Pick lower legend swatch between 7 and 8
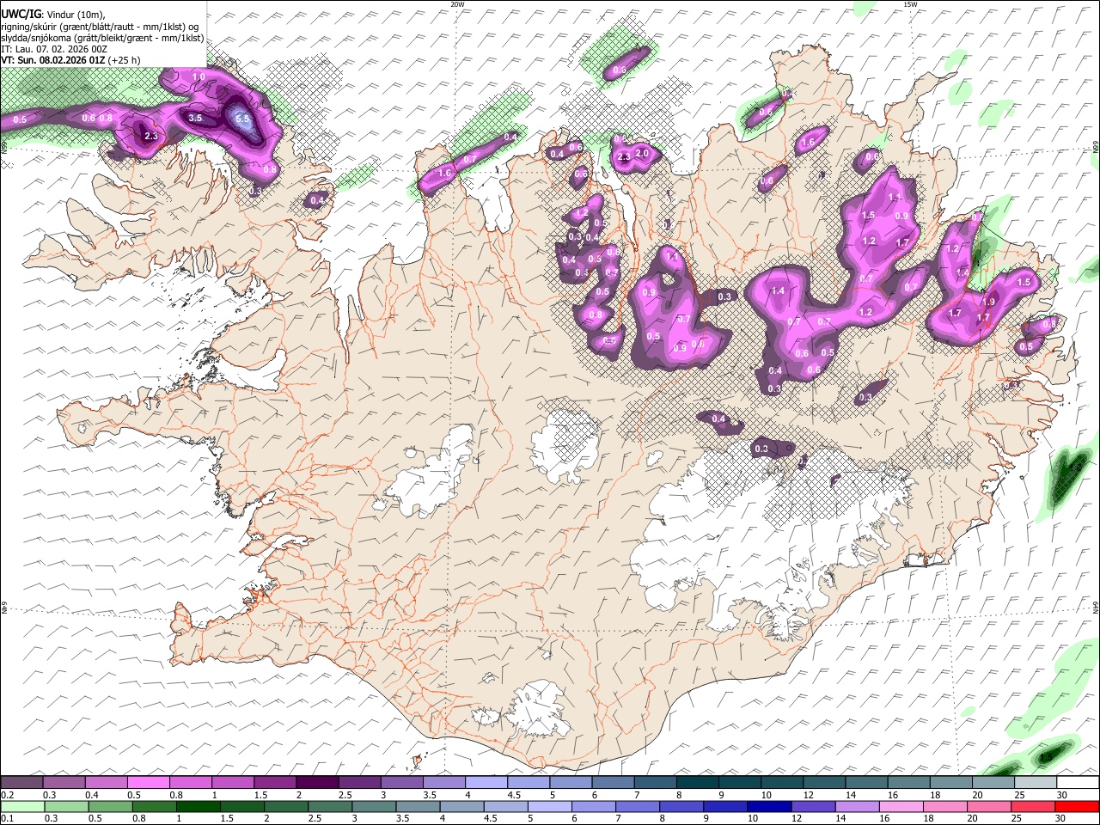Image resolution: width=1100 pixels, height=825 pixels. pyautogui.click(x=638, y=806)
